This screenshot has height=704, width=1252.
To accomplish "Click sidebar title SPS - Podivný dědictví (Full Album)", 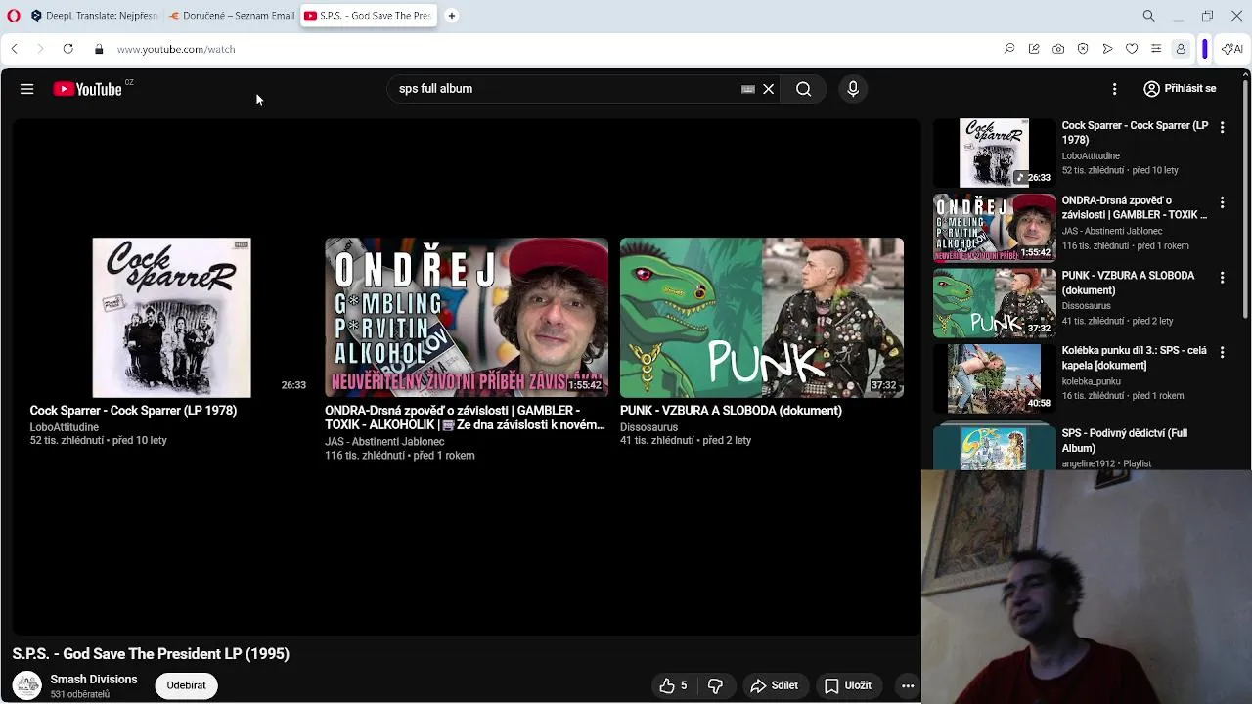I will tap(1125, 440).
